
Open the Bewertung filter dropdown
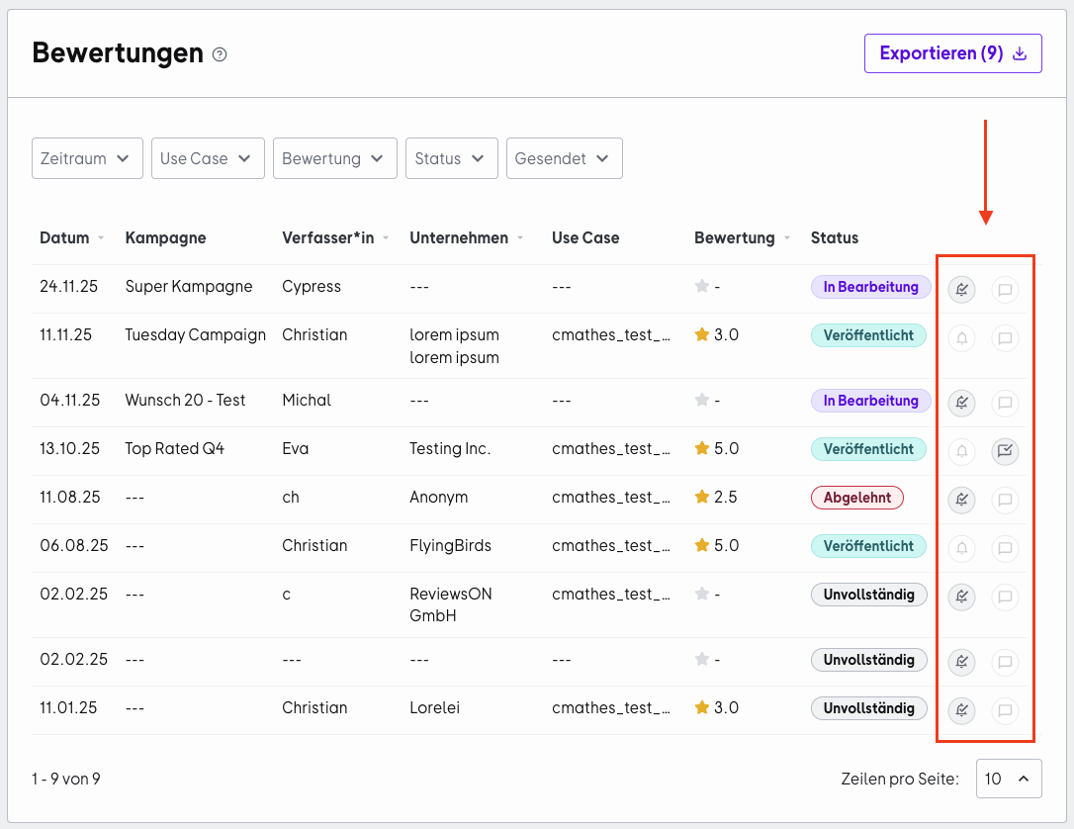pyautogui.click(x=335, y=158)
